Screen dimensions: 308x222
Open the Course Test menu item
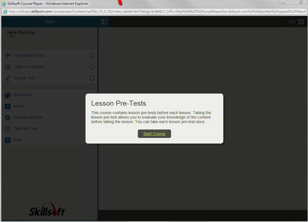click(49, 78)
